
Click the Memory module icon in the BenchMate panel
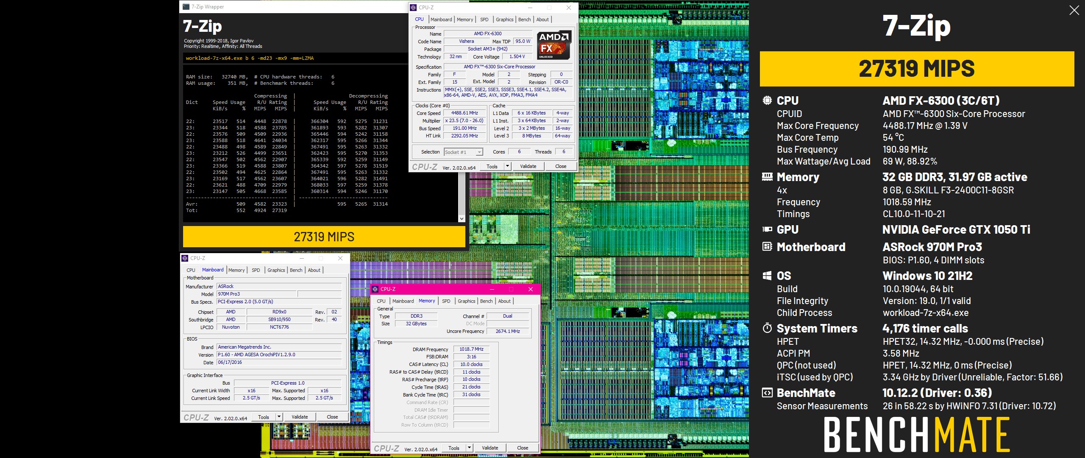(x=767, y=177)
